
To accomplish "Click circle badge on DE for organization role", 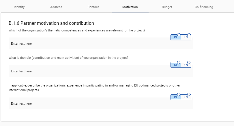I will (x=179, y=62).
